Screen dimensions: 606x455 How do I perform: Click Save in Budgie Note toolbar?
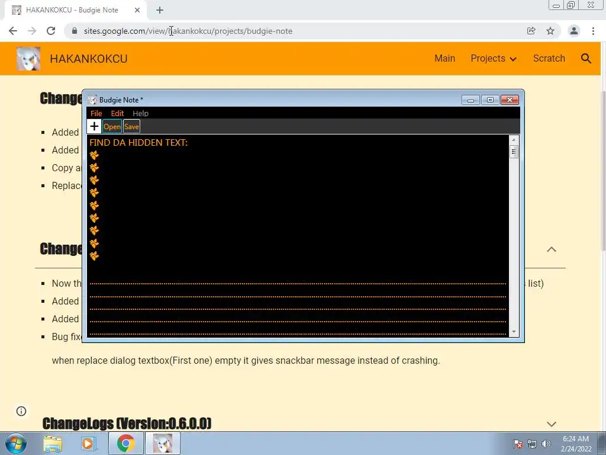point(131,127)
